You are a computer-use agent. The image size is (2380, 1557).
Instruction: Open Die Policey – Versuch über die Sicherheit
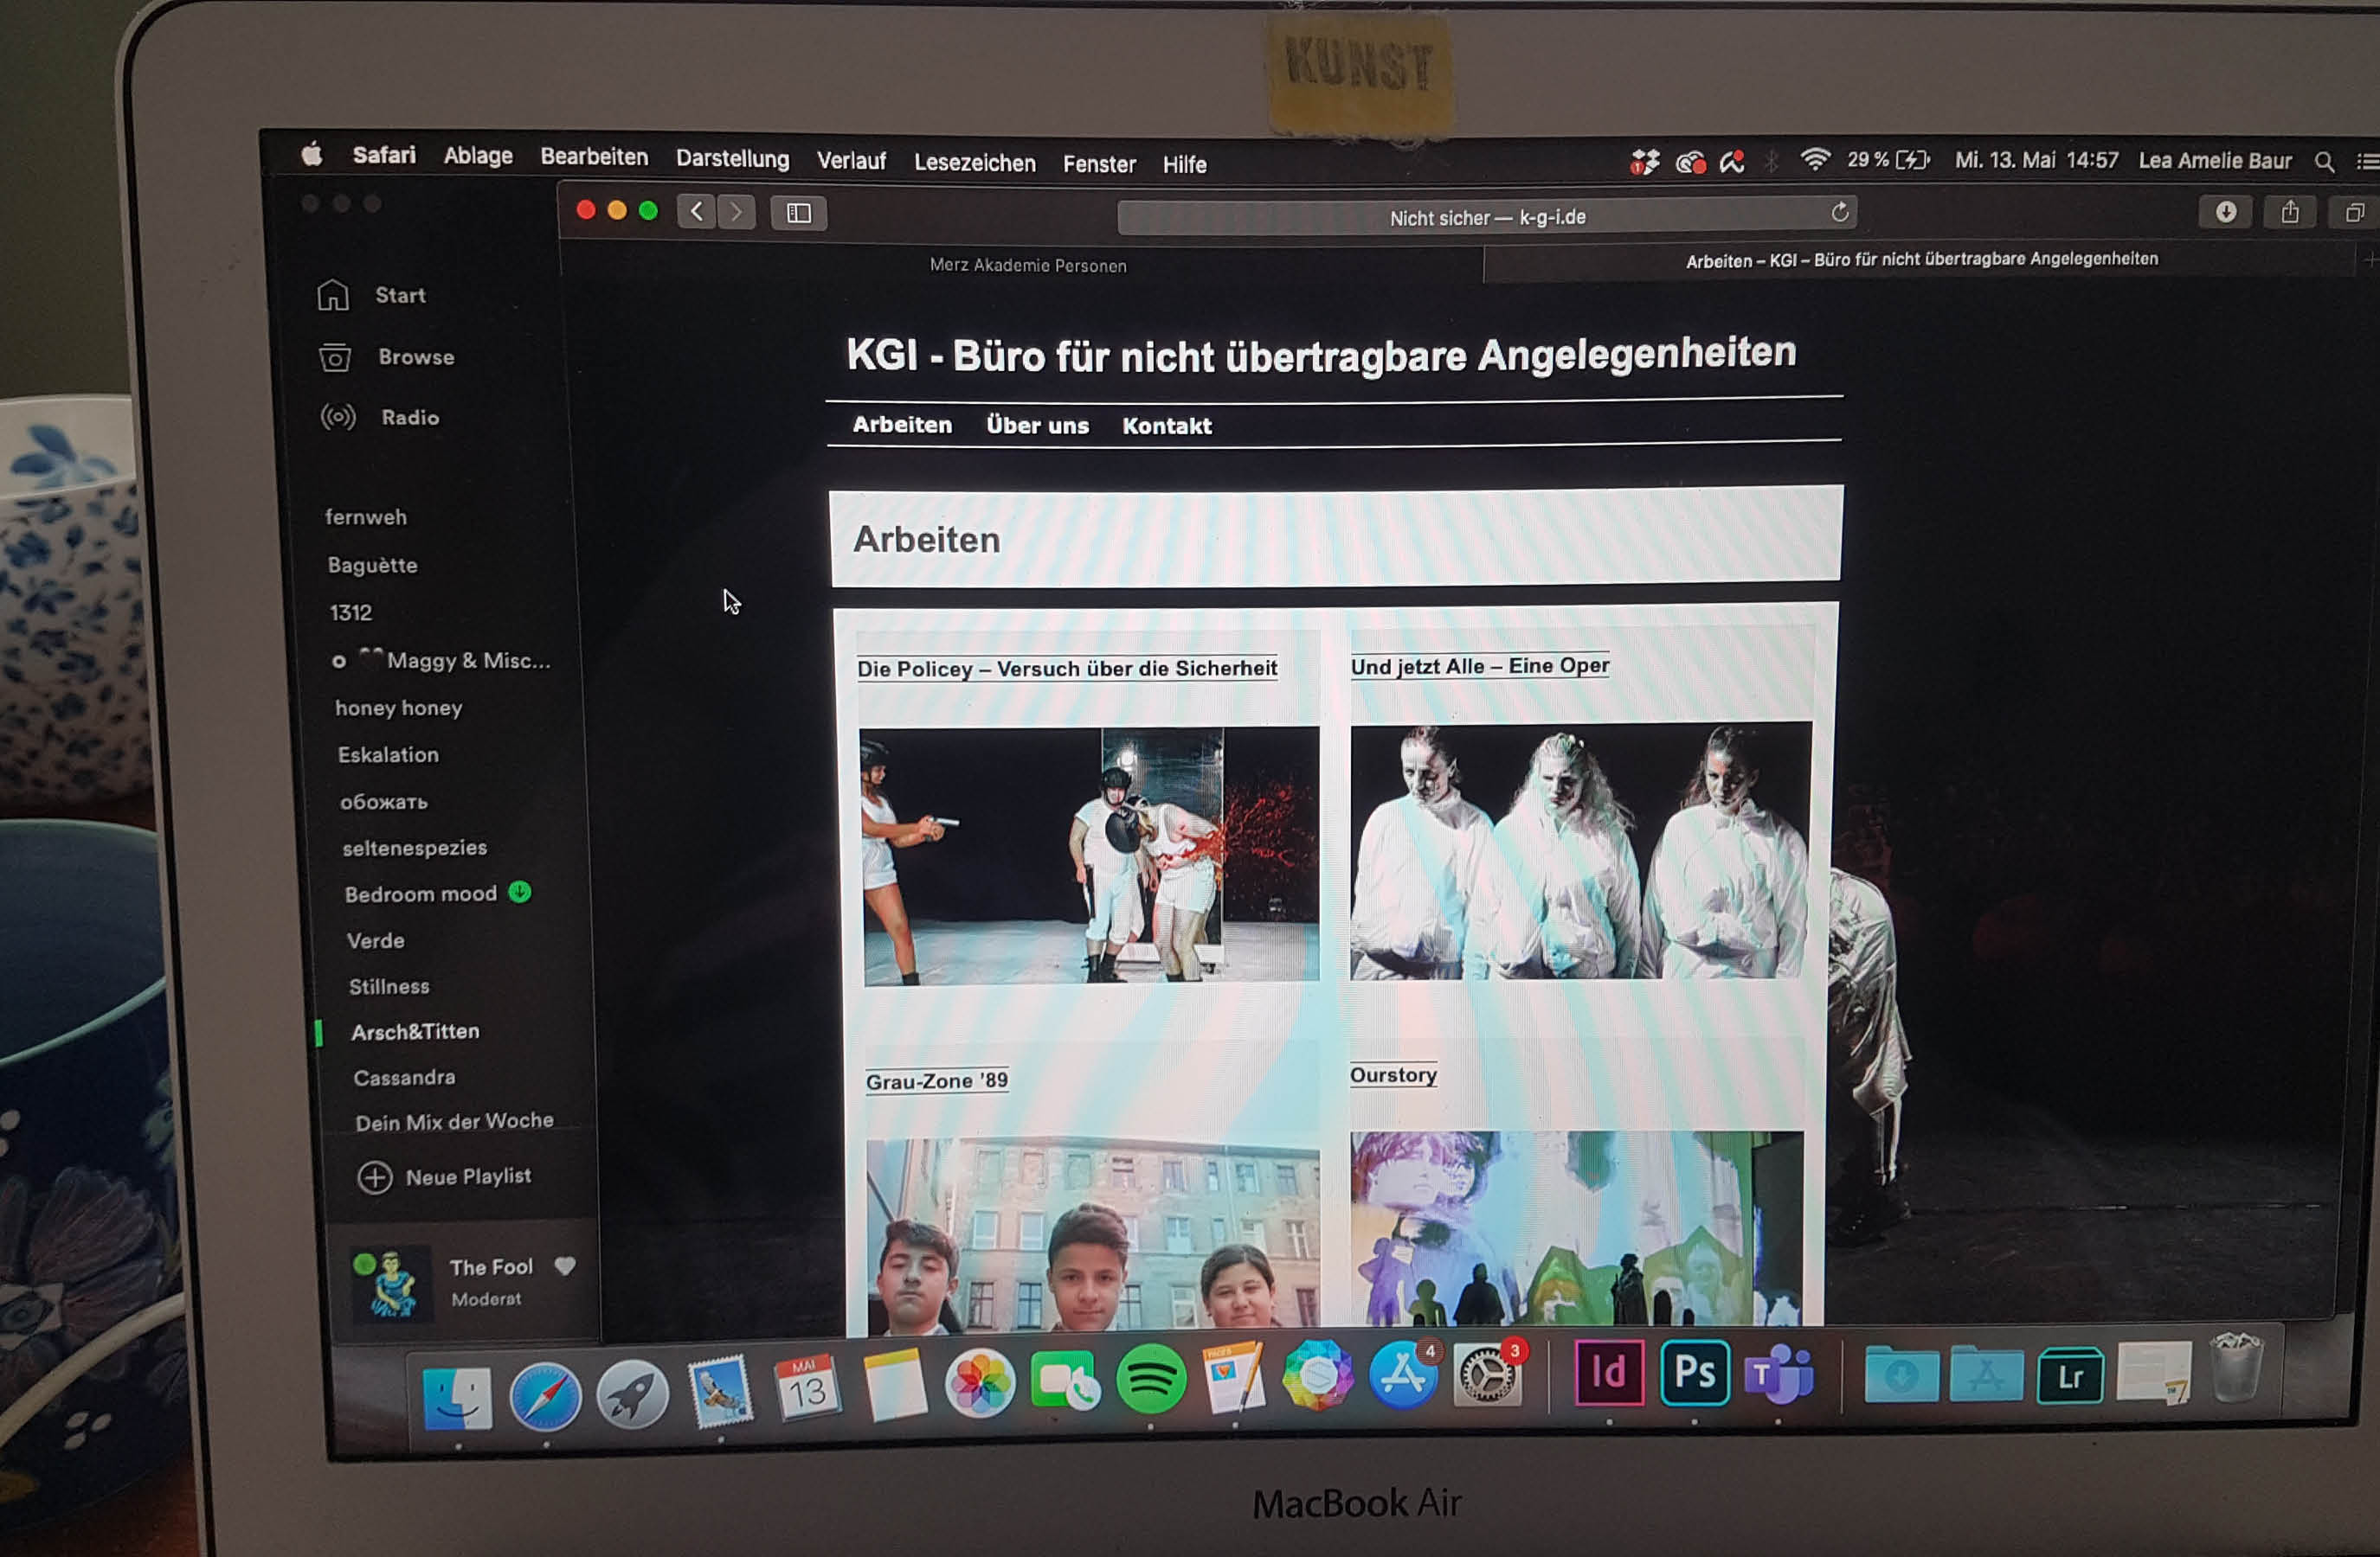coord(1067,669)
